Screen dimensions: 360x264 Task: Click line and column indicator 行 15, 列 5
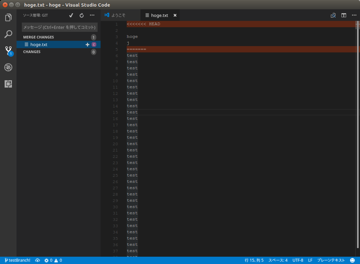coord(254,260)
